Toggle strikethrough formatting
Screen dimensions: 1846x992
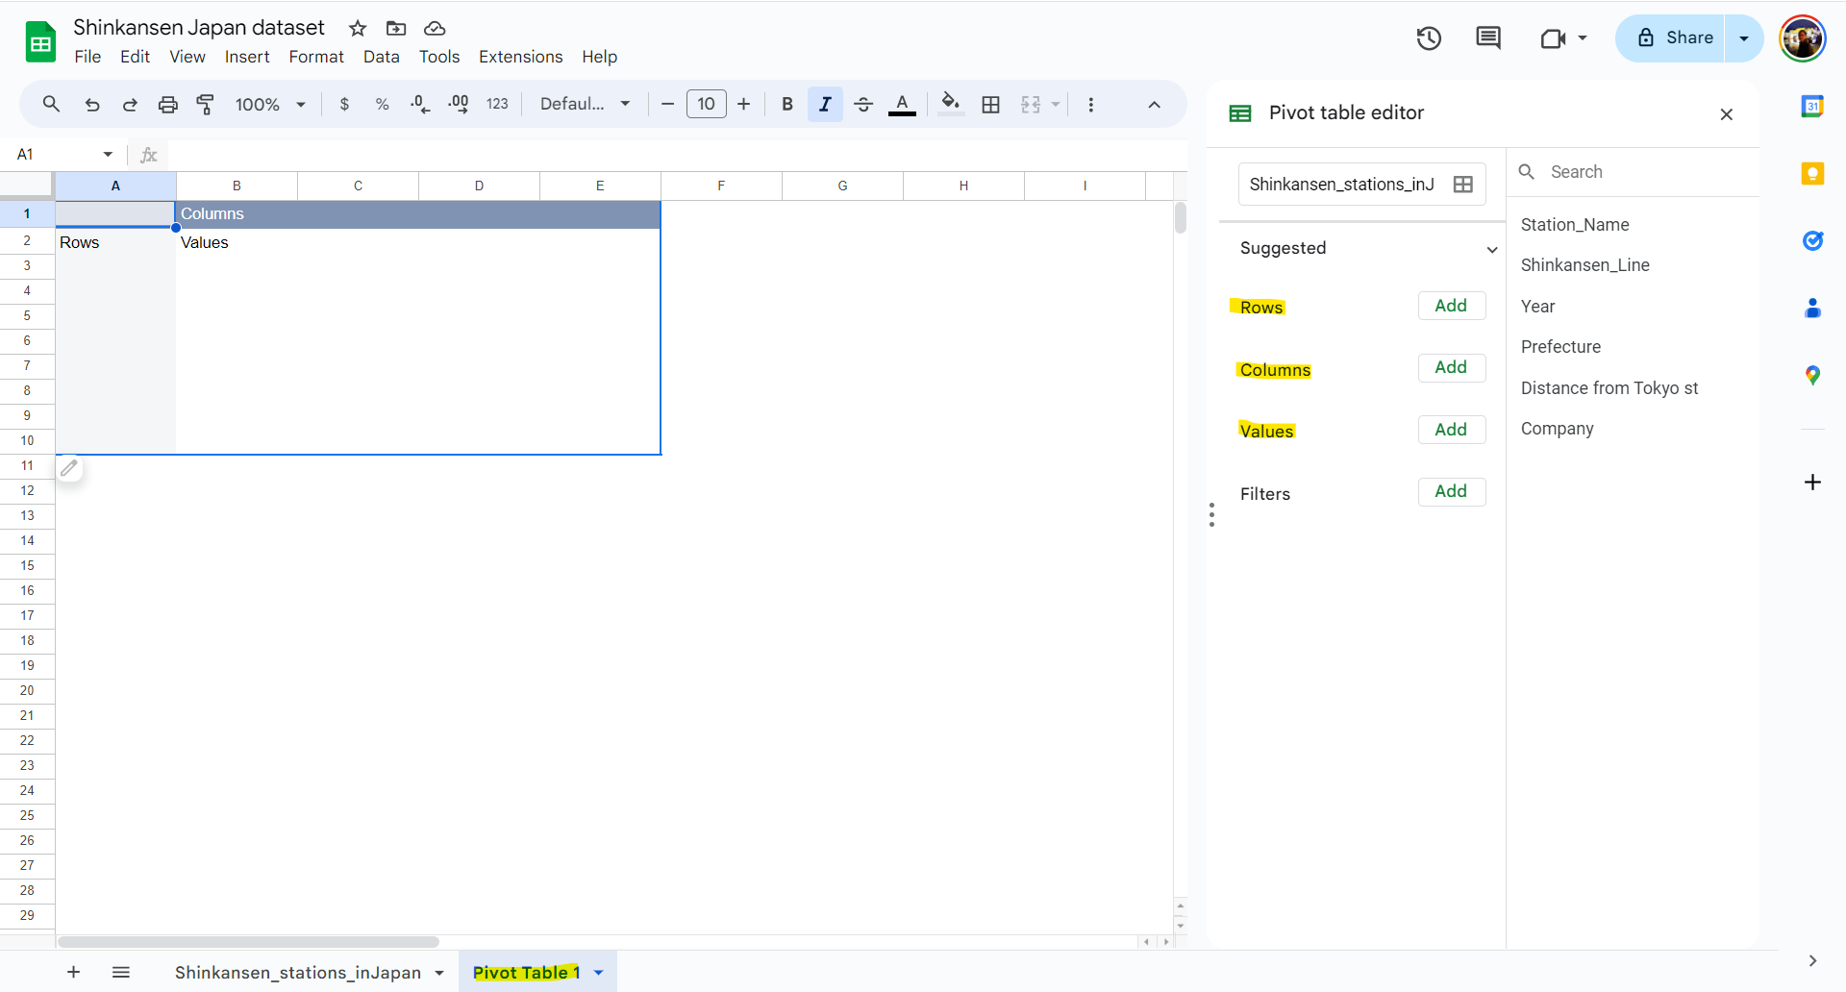tap(863, 104)
